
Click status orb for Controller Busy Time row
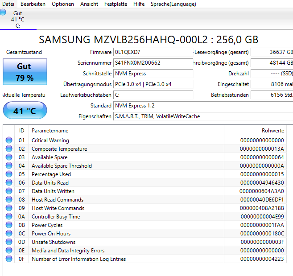pos(9,216)
